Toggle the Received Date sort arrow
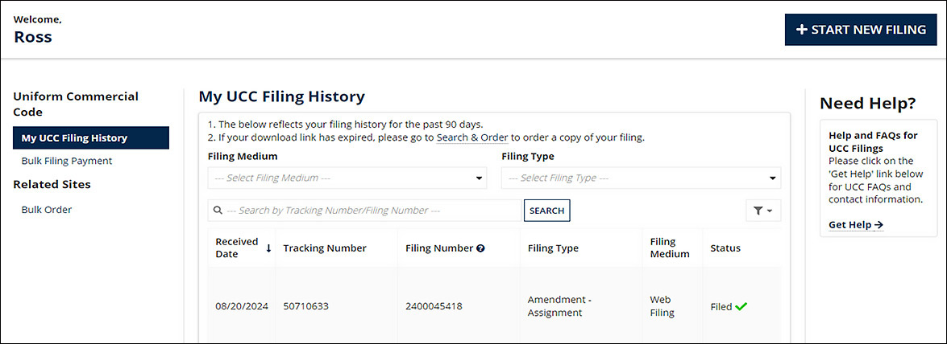Viewport: 947px width, 344px height. (268, 248)
